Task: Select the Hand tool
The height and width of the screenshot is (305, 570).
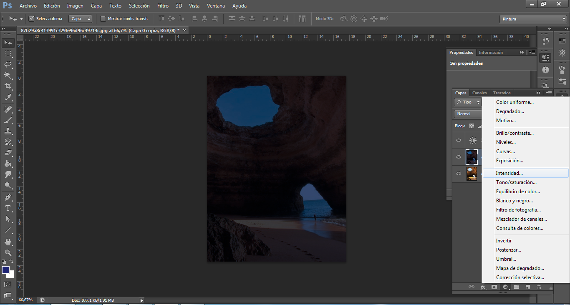Action: click(x=8, y=242)
